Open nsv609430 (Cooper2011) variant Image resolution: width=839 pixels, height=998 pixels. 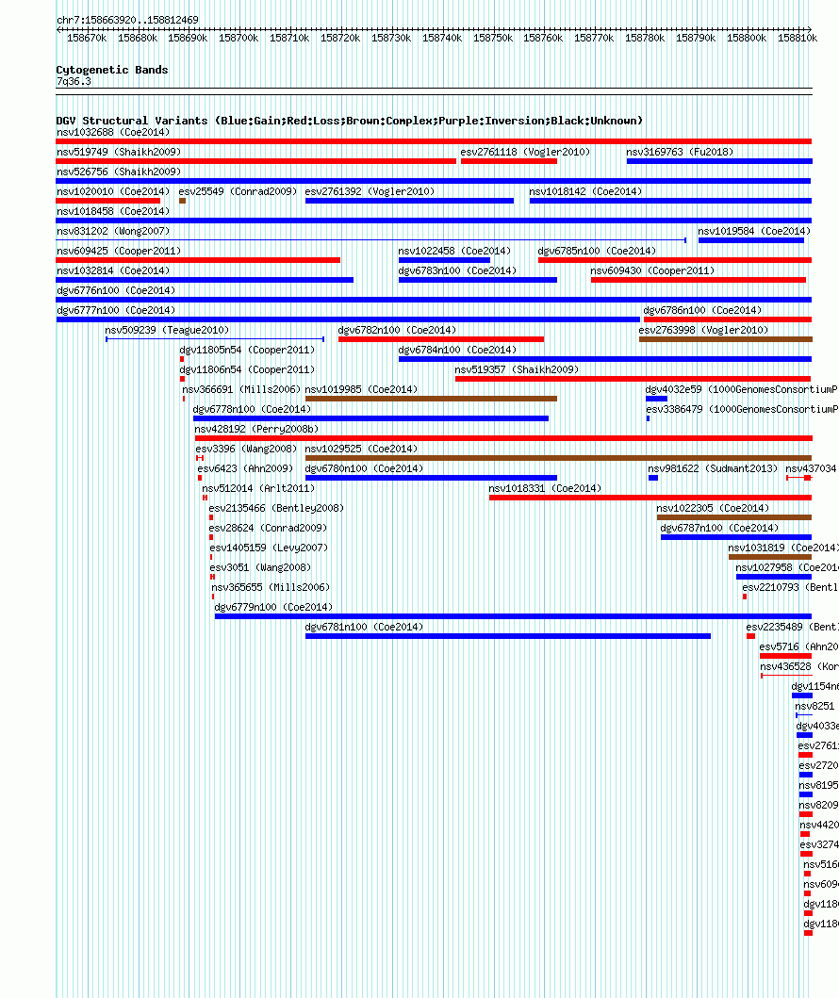(699, 279)
